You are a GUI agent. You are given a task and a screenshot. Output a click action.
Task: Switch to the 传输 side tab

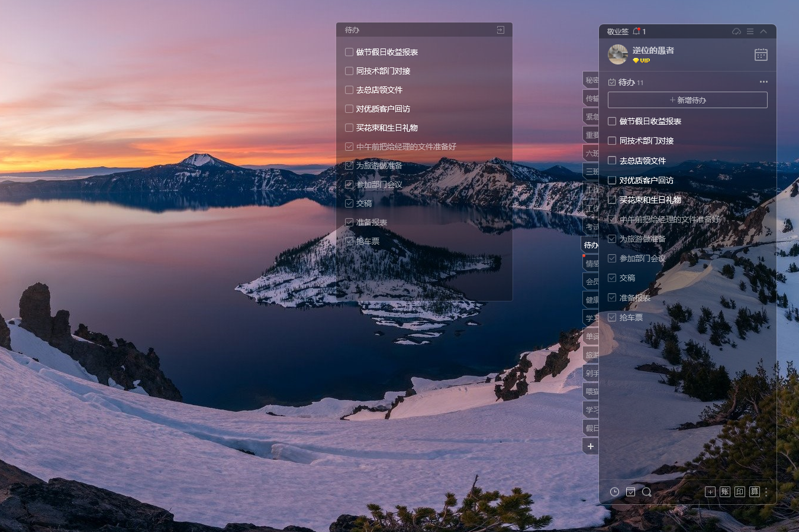(x=591, y=98)
